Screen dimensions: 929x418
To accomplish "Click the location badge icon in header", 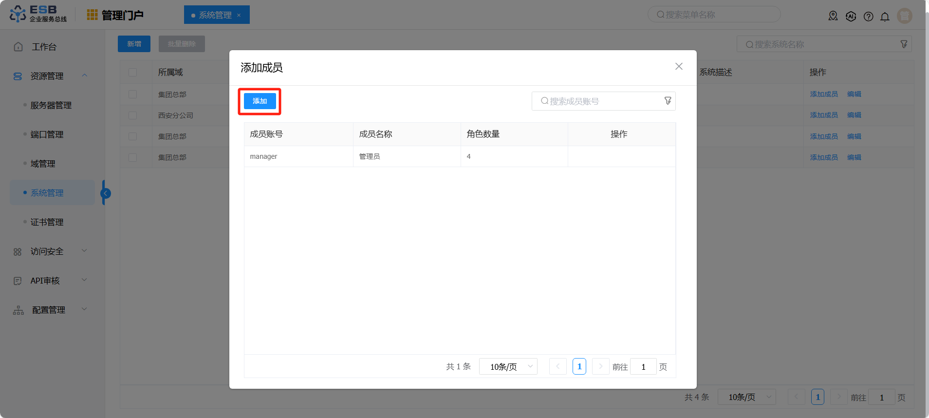I will (x=833, y=16).
